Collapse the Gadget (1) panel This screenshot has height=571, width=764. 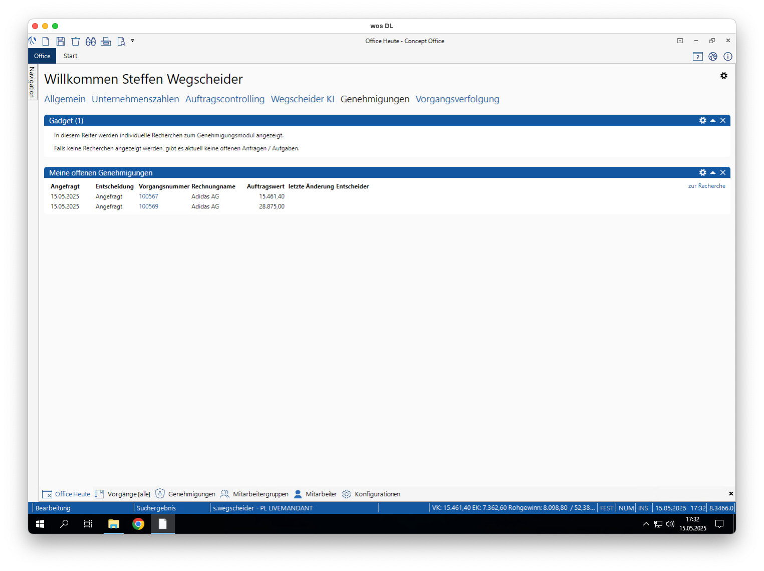(713, 120)
